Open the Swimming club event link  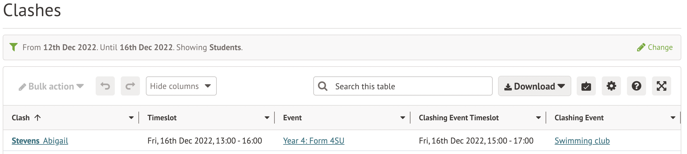(x=582, y=141)
